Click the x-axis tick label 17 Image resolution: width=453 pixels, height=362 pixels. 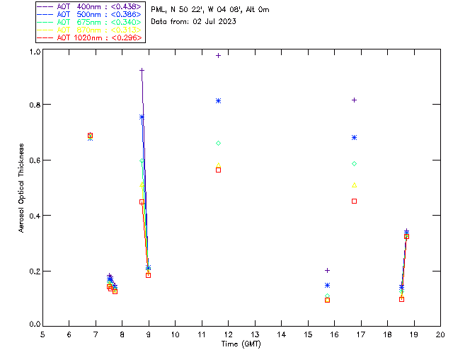pyautogui.click(x=361, y=334)
